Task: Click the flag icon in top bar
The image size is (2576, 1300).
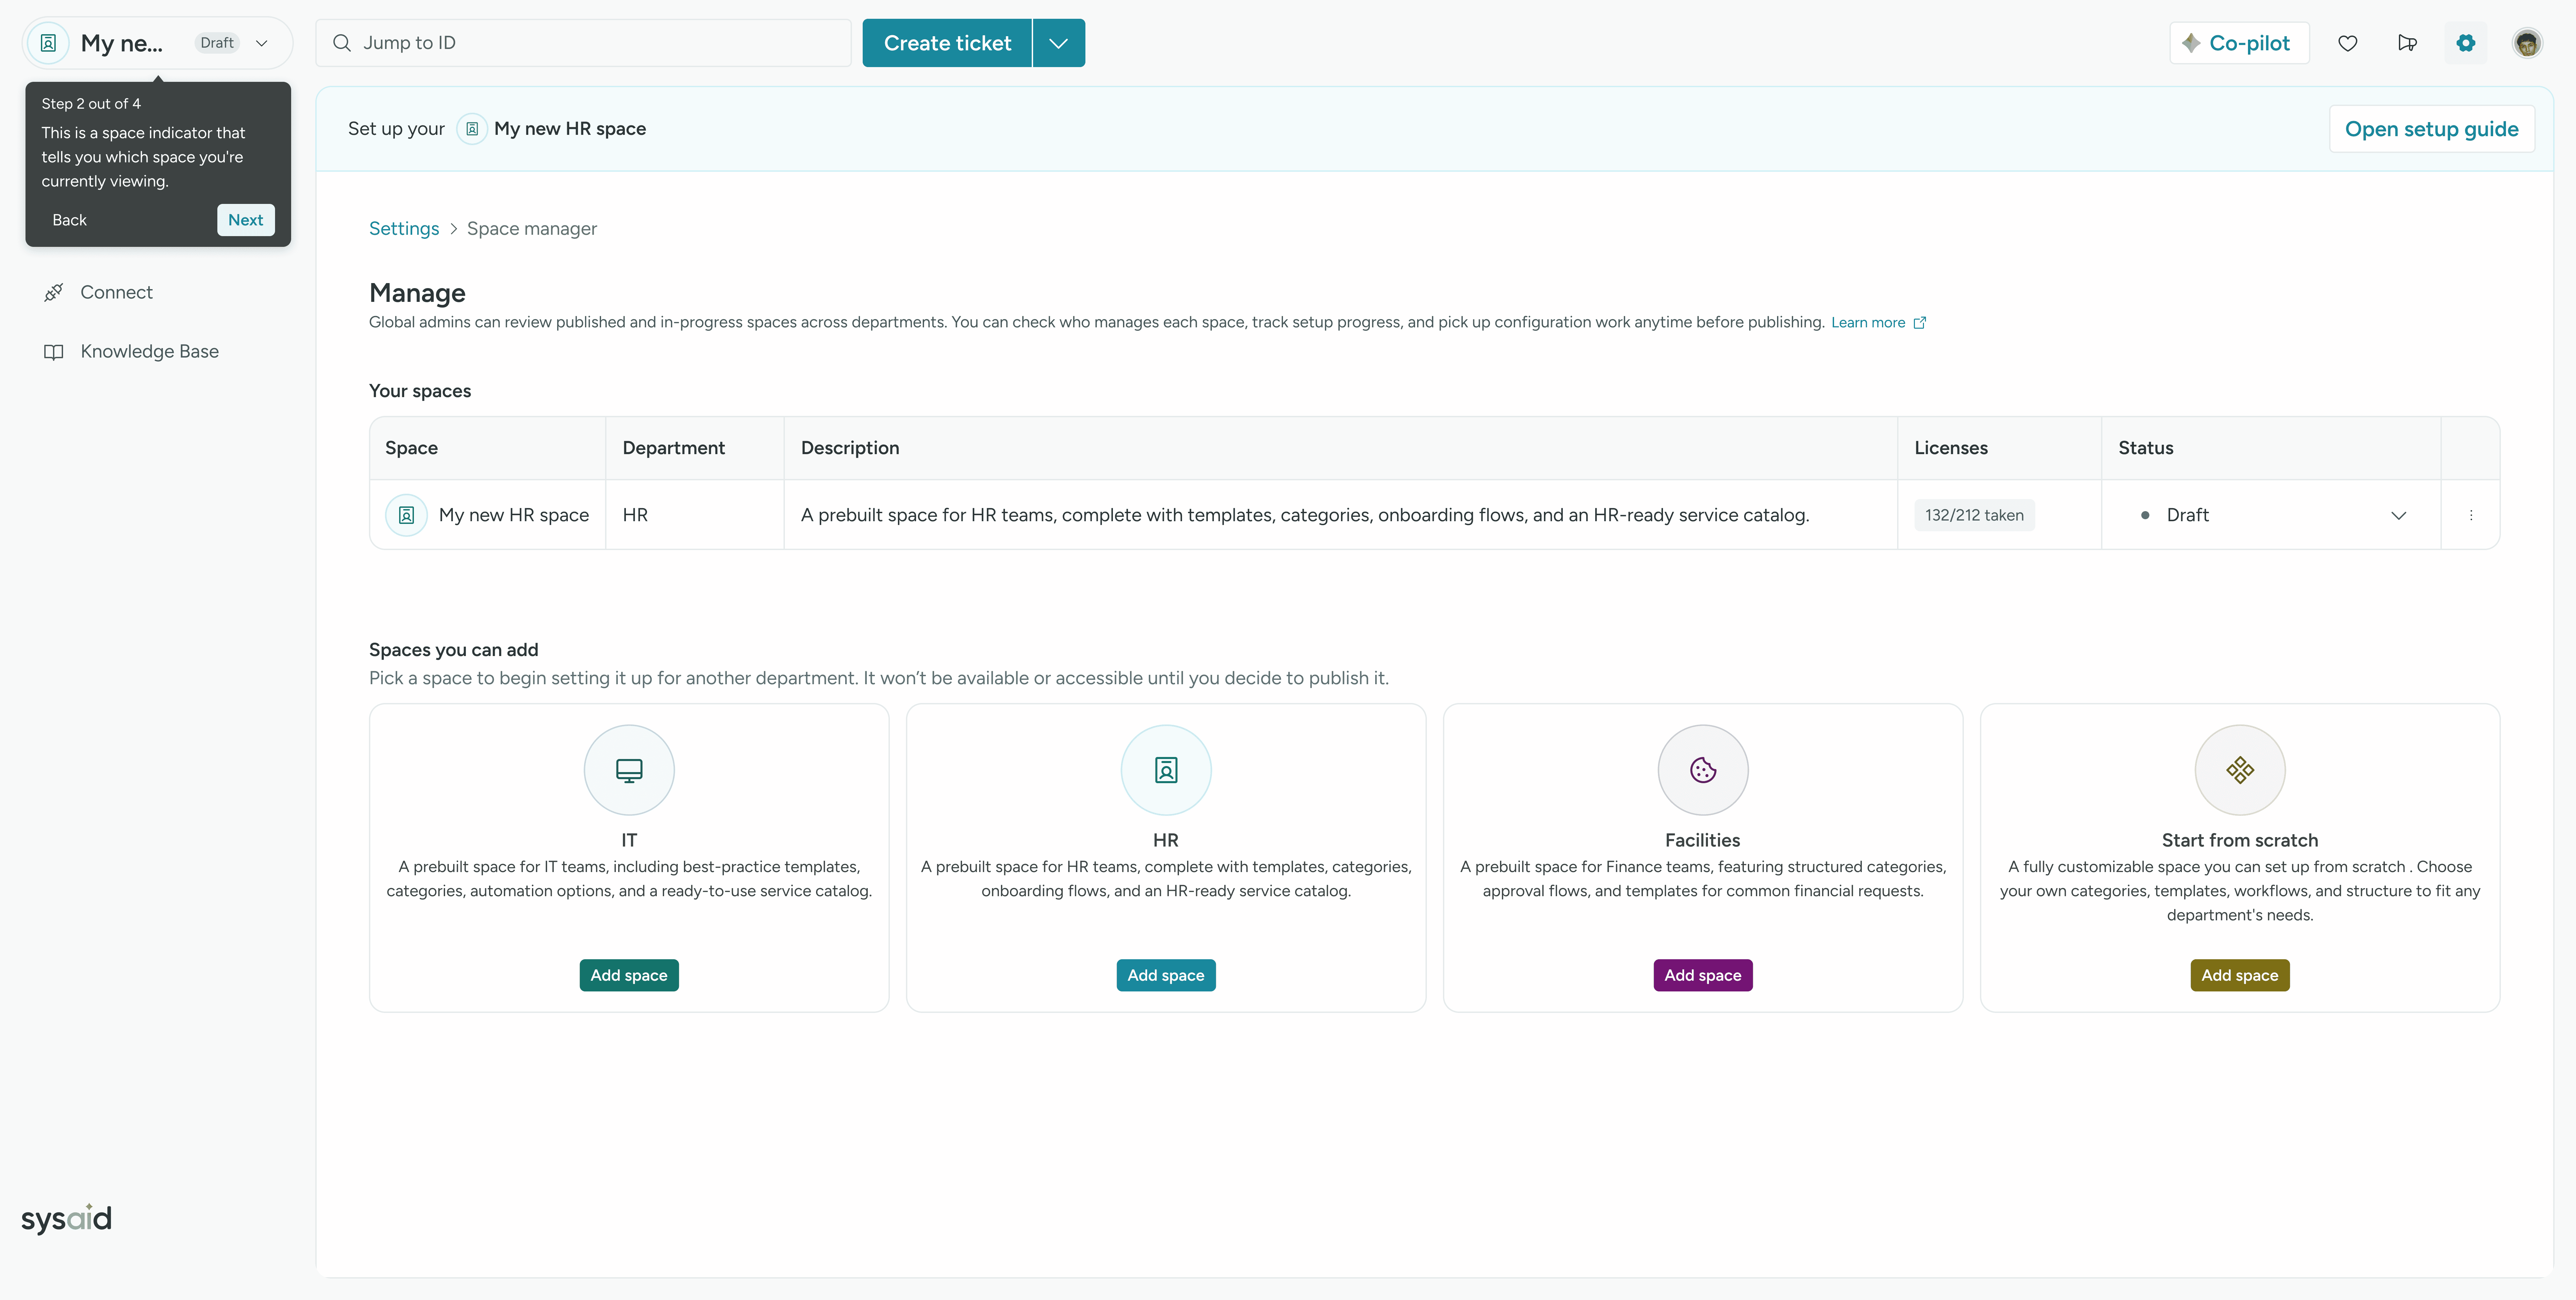Action: tap(2407, 43)
